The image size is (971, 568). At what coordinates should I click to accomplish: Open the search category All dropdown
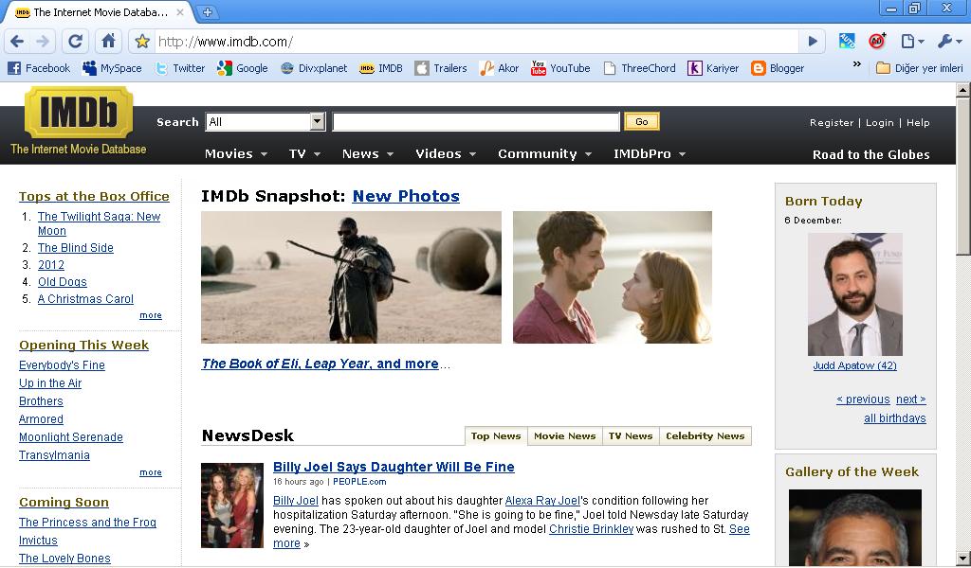[266, 122]
